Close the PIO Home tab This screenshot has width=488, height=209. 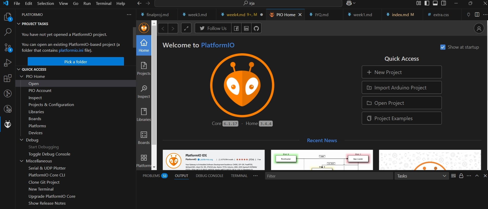300,15
